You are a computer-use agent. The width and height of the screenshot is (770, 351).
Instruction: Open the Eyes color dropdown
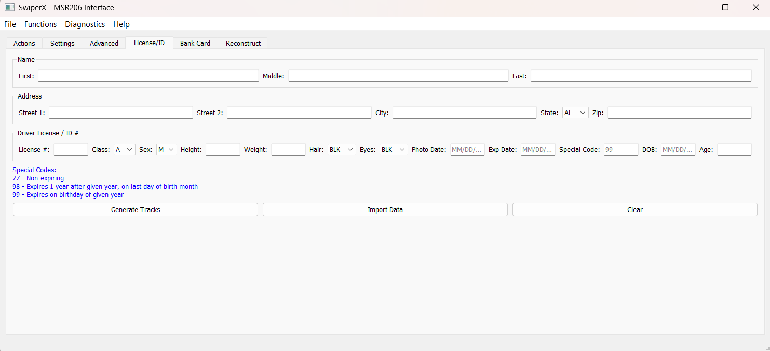(393, 149)
